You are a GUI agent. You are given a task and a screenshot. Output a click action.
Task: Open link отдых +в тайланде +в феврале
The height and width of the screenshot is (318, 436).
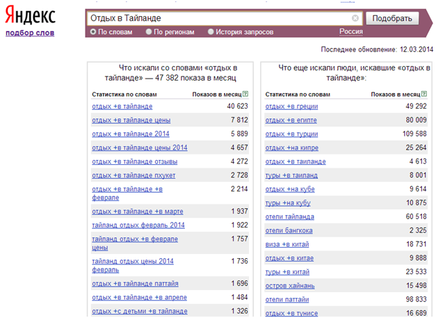pyautogui.click(x=127, y=193)
